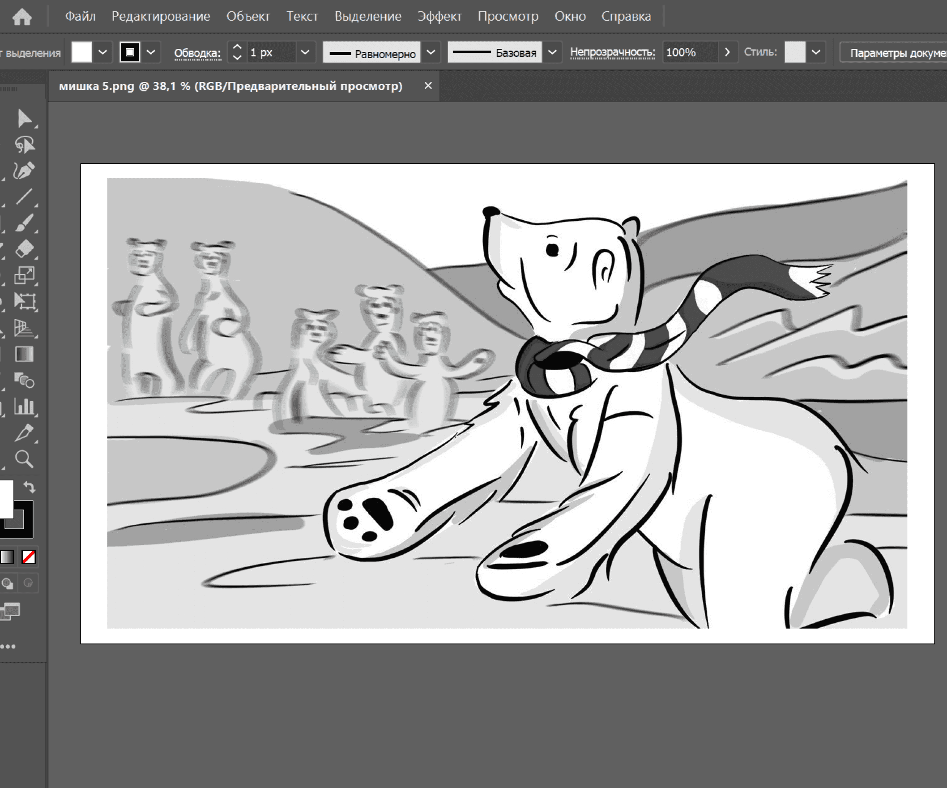Select the Column Graph tool

click(x=24, y=407)
